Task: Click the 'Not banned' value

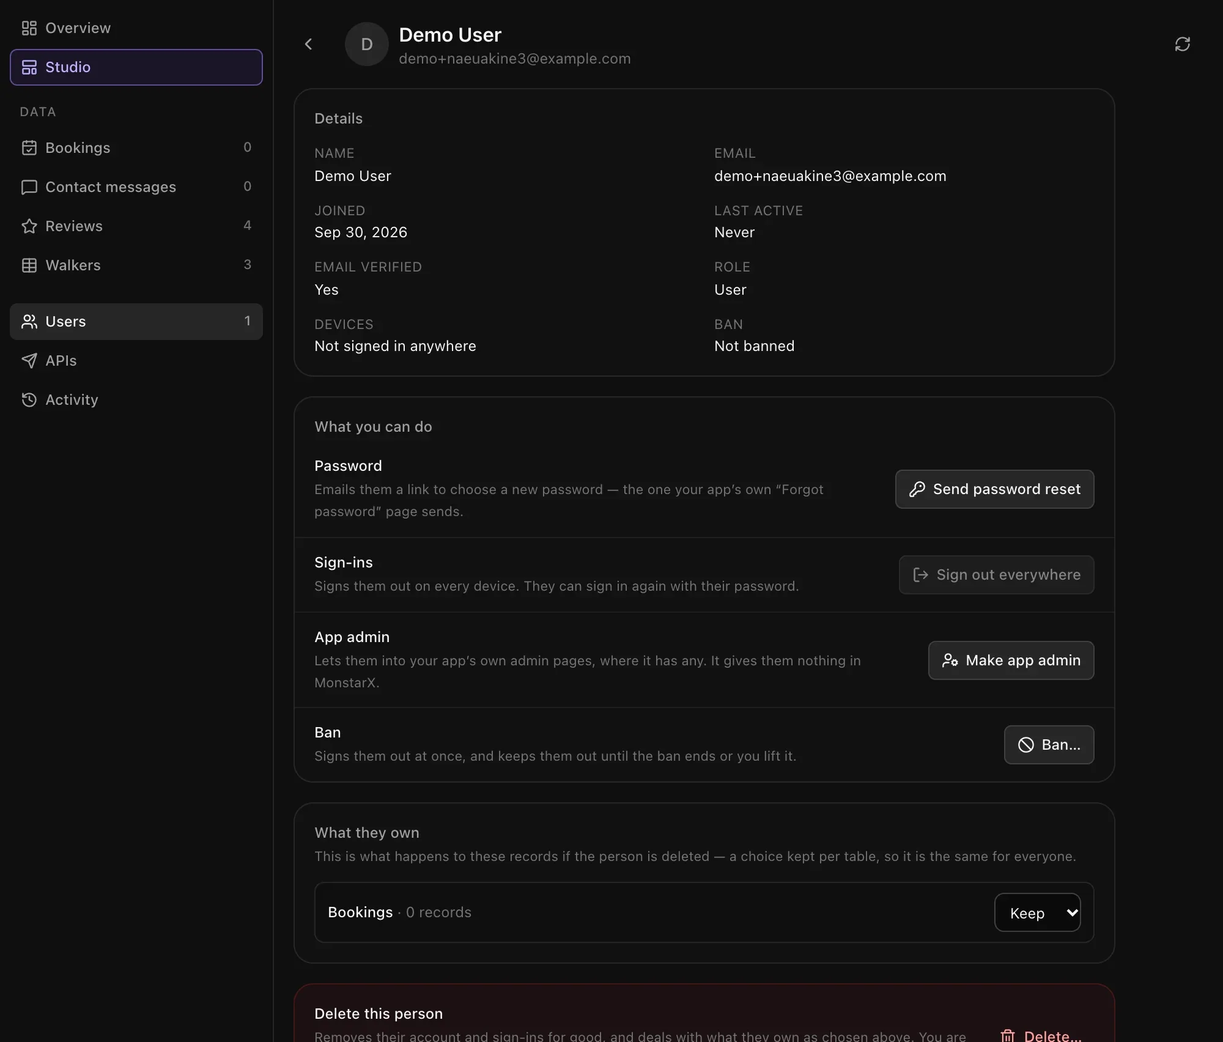Action: pyautogui.click(x=754, y=346)
